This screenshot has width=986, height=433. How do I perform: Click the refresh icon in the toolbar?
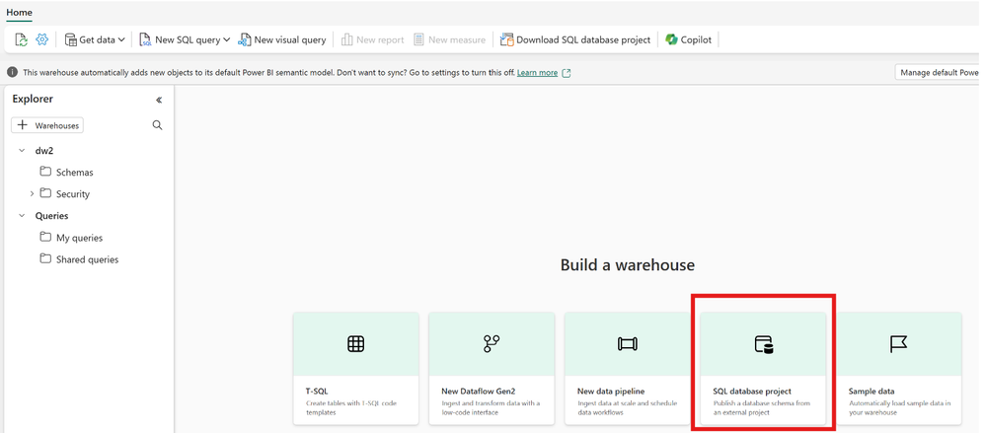(x=22, y=39)
